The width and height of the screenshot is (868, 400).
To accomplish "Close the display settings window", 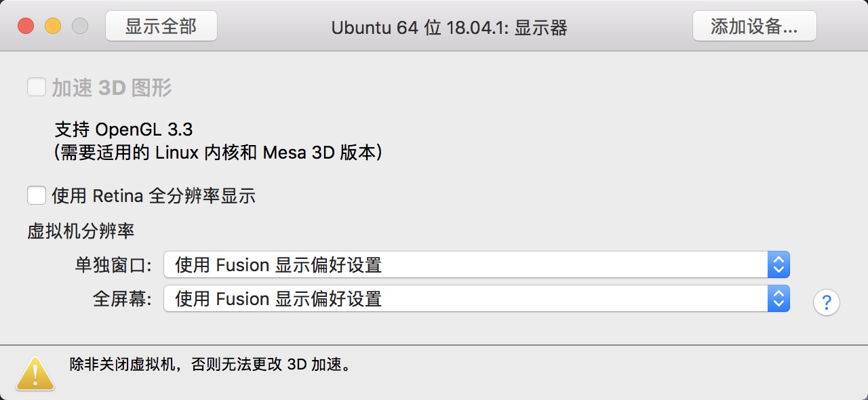I will coord(26,26).
